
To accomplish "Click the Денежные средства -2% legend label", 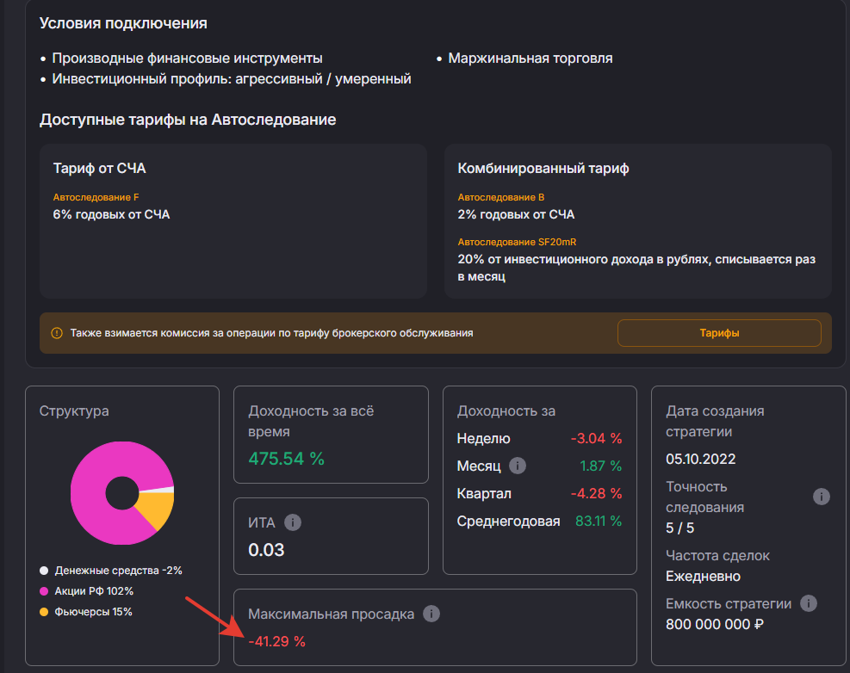I will pyautogui.click(x=118, y=571).
